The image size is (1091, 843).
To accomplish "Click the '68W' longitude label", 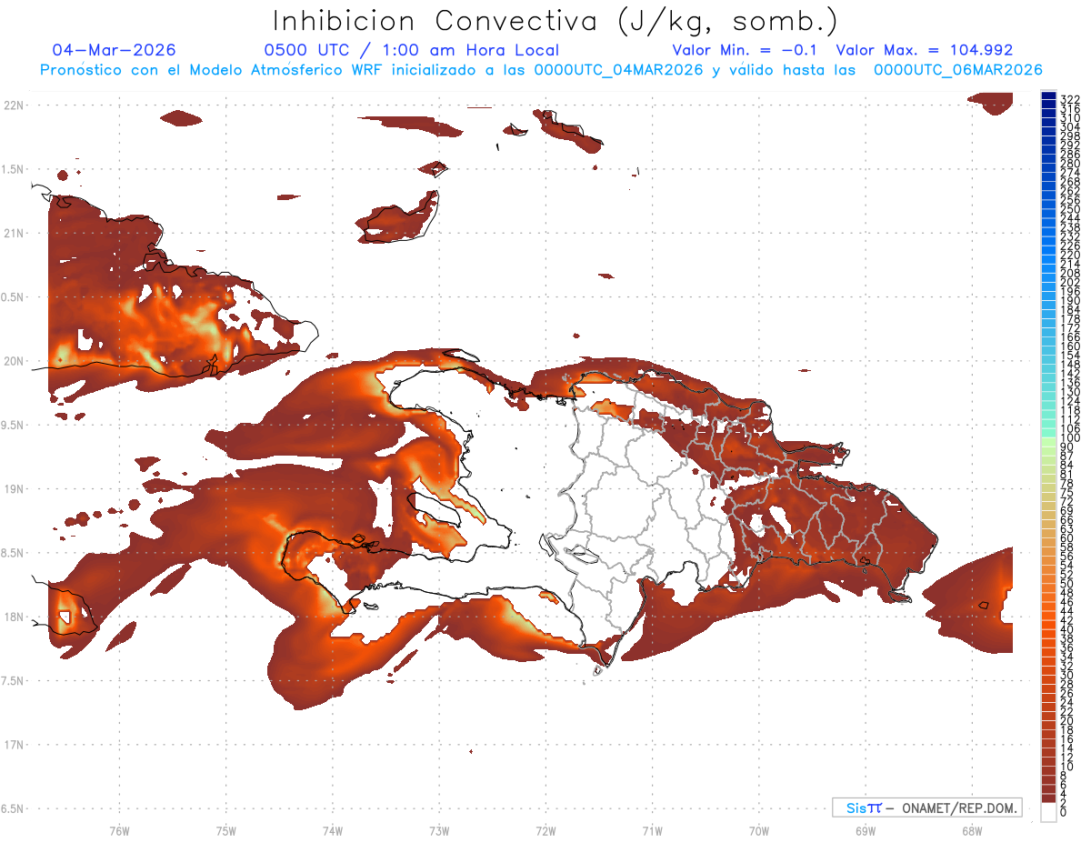I will (971, 829).
